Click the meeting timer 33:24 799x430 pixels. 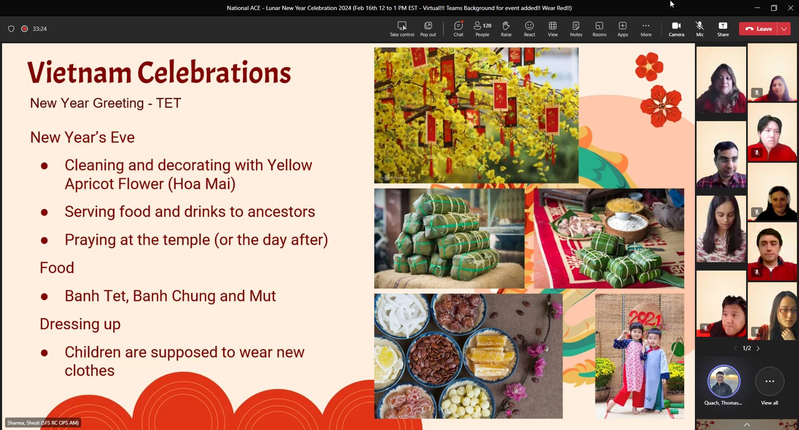(x=40, y=29)
